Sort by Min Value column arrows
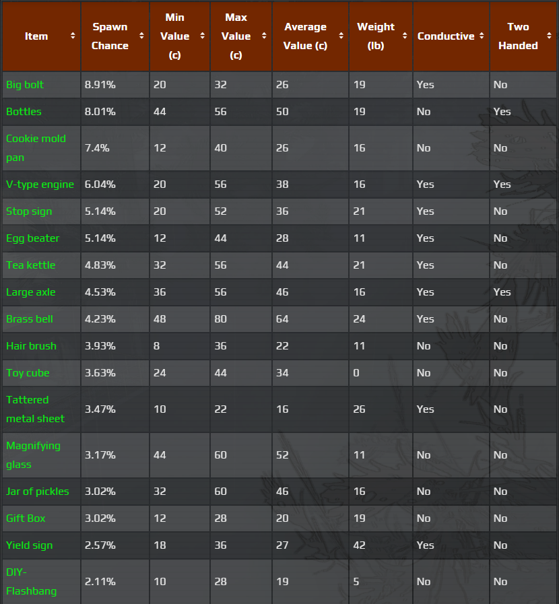Image resolution: width=559 pixels, height=604 pixels. point(202,36)
